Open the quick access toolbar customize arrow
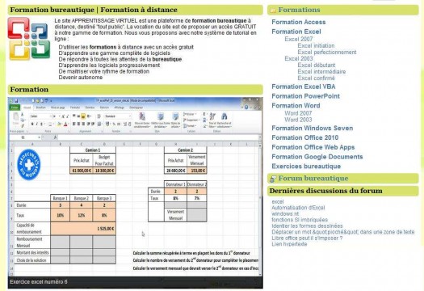The image size is (424, 291). tap(51, 101)
